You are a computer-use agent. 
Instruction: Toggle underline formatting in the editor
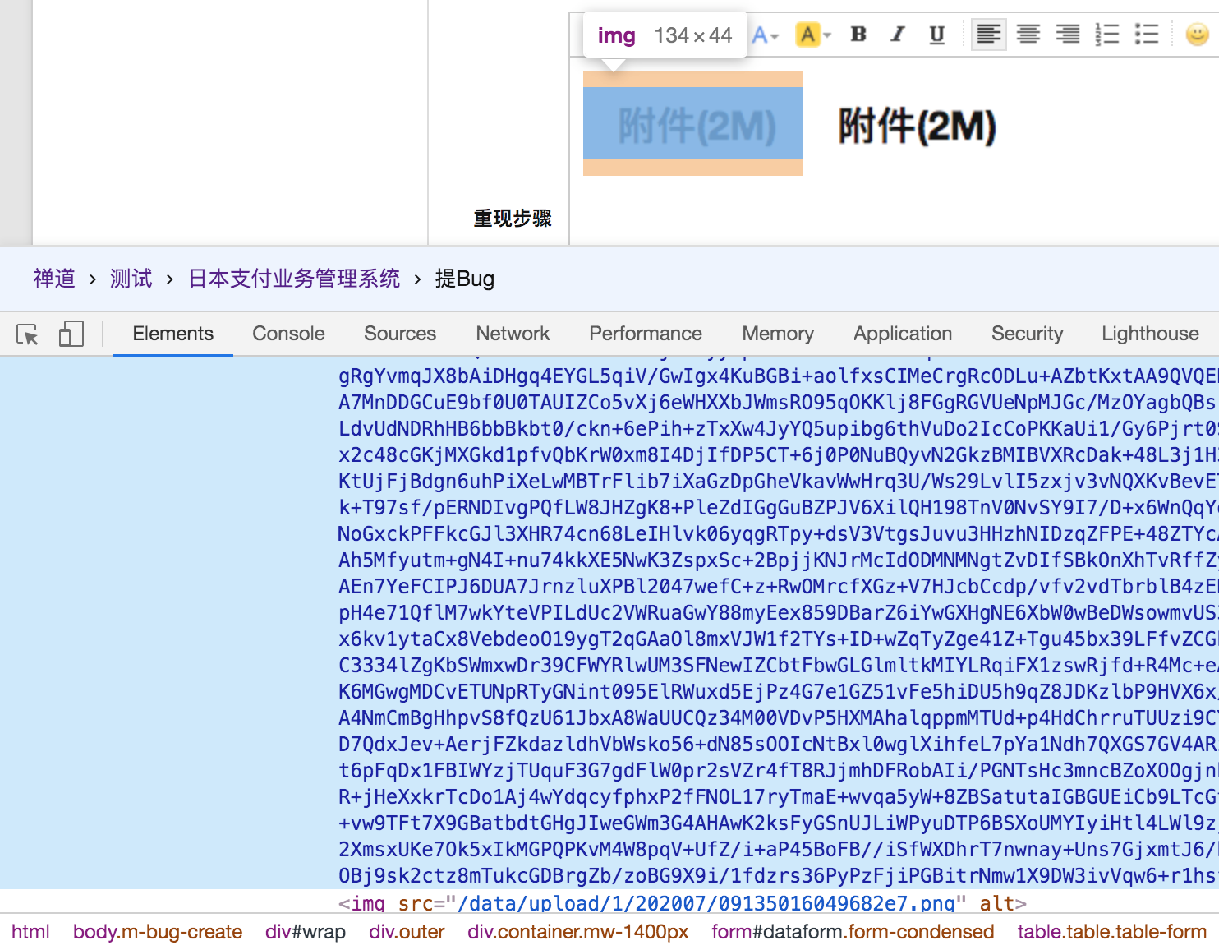(x=936, y=35)
